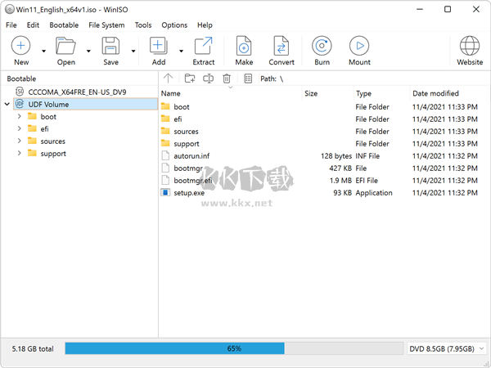The height and width of the screenshot is (368, 491).
Task: Select the bootmgr file row
Action: (x=324, y=168)
